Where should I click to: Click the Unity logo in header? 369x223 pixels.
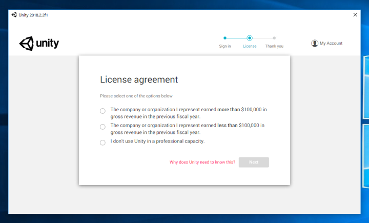(39, 44)
